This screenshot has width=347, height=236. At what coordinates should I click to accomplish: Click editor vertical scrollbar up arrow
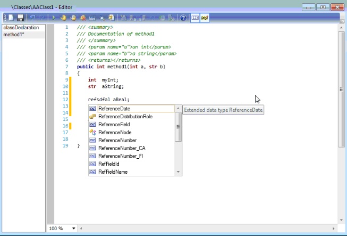pos(341,28)
